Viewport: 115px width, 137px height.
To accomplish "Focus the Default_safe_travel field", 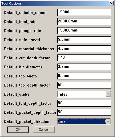I will pos(84,40).
